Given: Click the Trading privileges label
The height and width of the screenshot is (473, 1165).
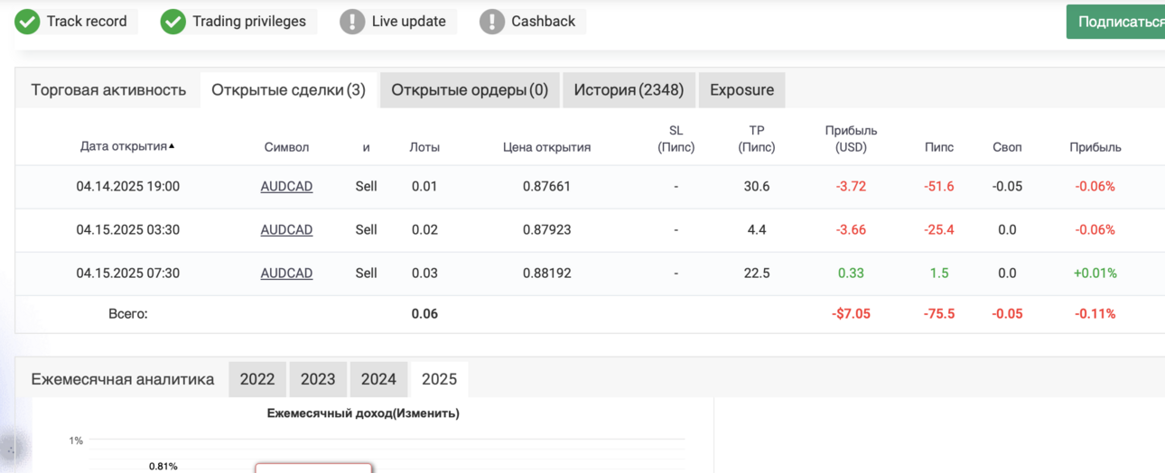Looking at the screenshot, I should [x=249, y=22].
